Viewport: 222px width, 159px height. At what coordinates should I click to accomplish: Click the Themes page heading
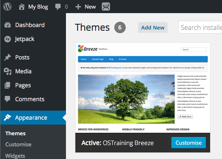(x=92, y=27)
